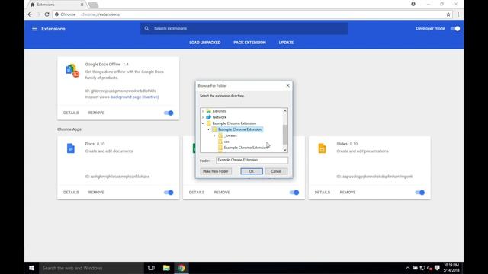Viewport: 488px width, 274px height.
Task: Focus the Search extensions field
Action: tap(244, 29)
